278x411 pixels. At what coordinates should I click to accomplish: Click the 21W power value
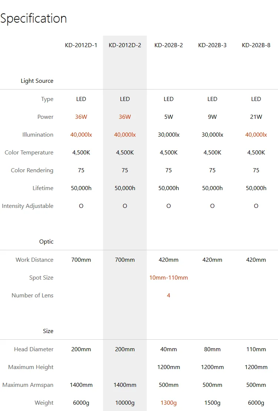click(x=256, y=117)
